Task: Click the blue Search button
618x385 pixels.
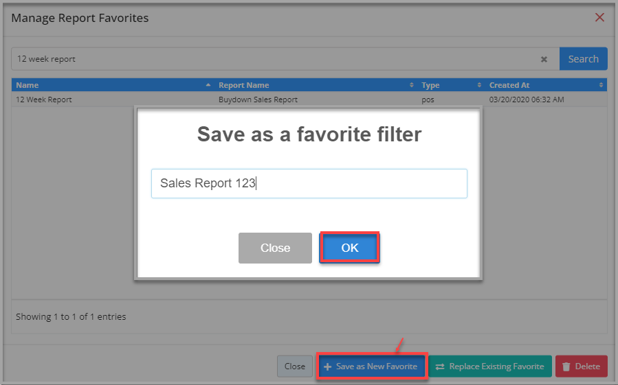Action: (584, 59)
